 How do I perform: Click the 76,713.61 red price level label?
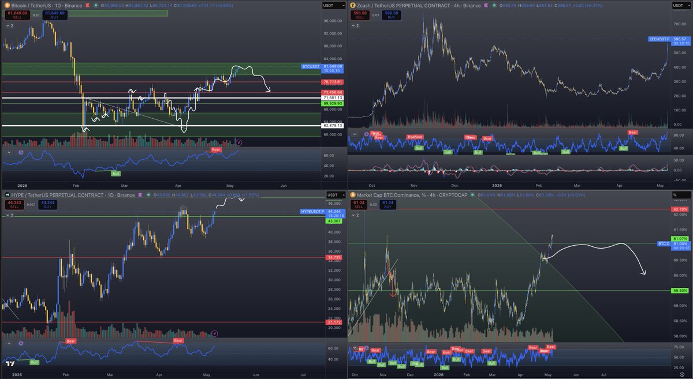(333, 82)
